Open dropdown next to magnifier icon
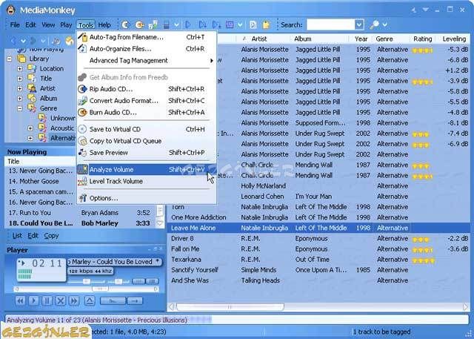The image size is (474, 339). coord(385,24)
